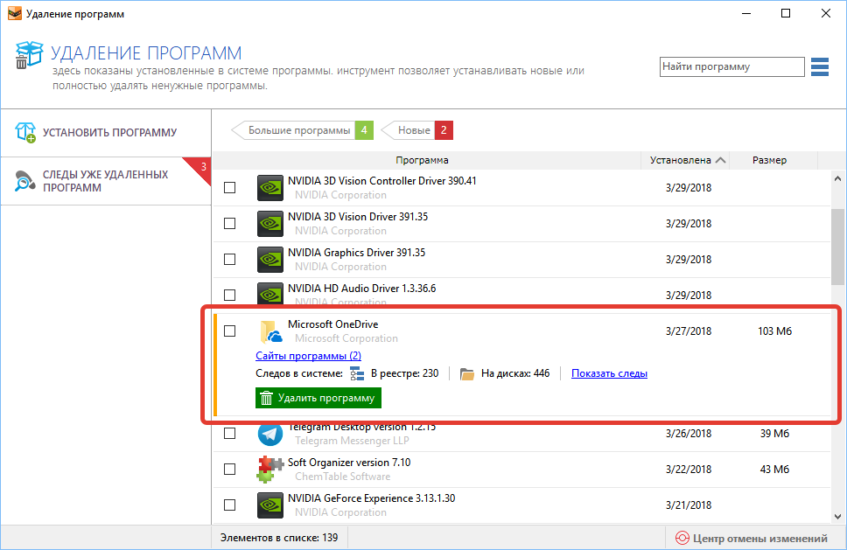The height and width of the screenshot is (550, 847).
Task: Select NVIDIA GeForce Experience 3.13.1.30 name
Action: pyautogui.click(x=372, y=498)
